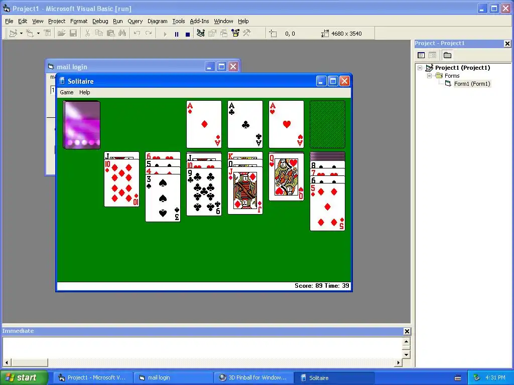The image size is (514, 385).
Task: Select Form1 (Form1) in project tree
Action: (x=472, y=84)
